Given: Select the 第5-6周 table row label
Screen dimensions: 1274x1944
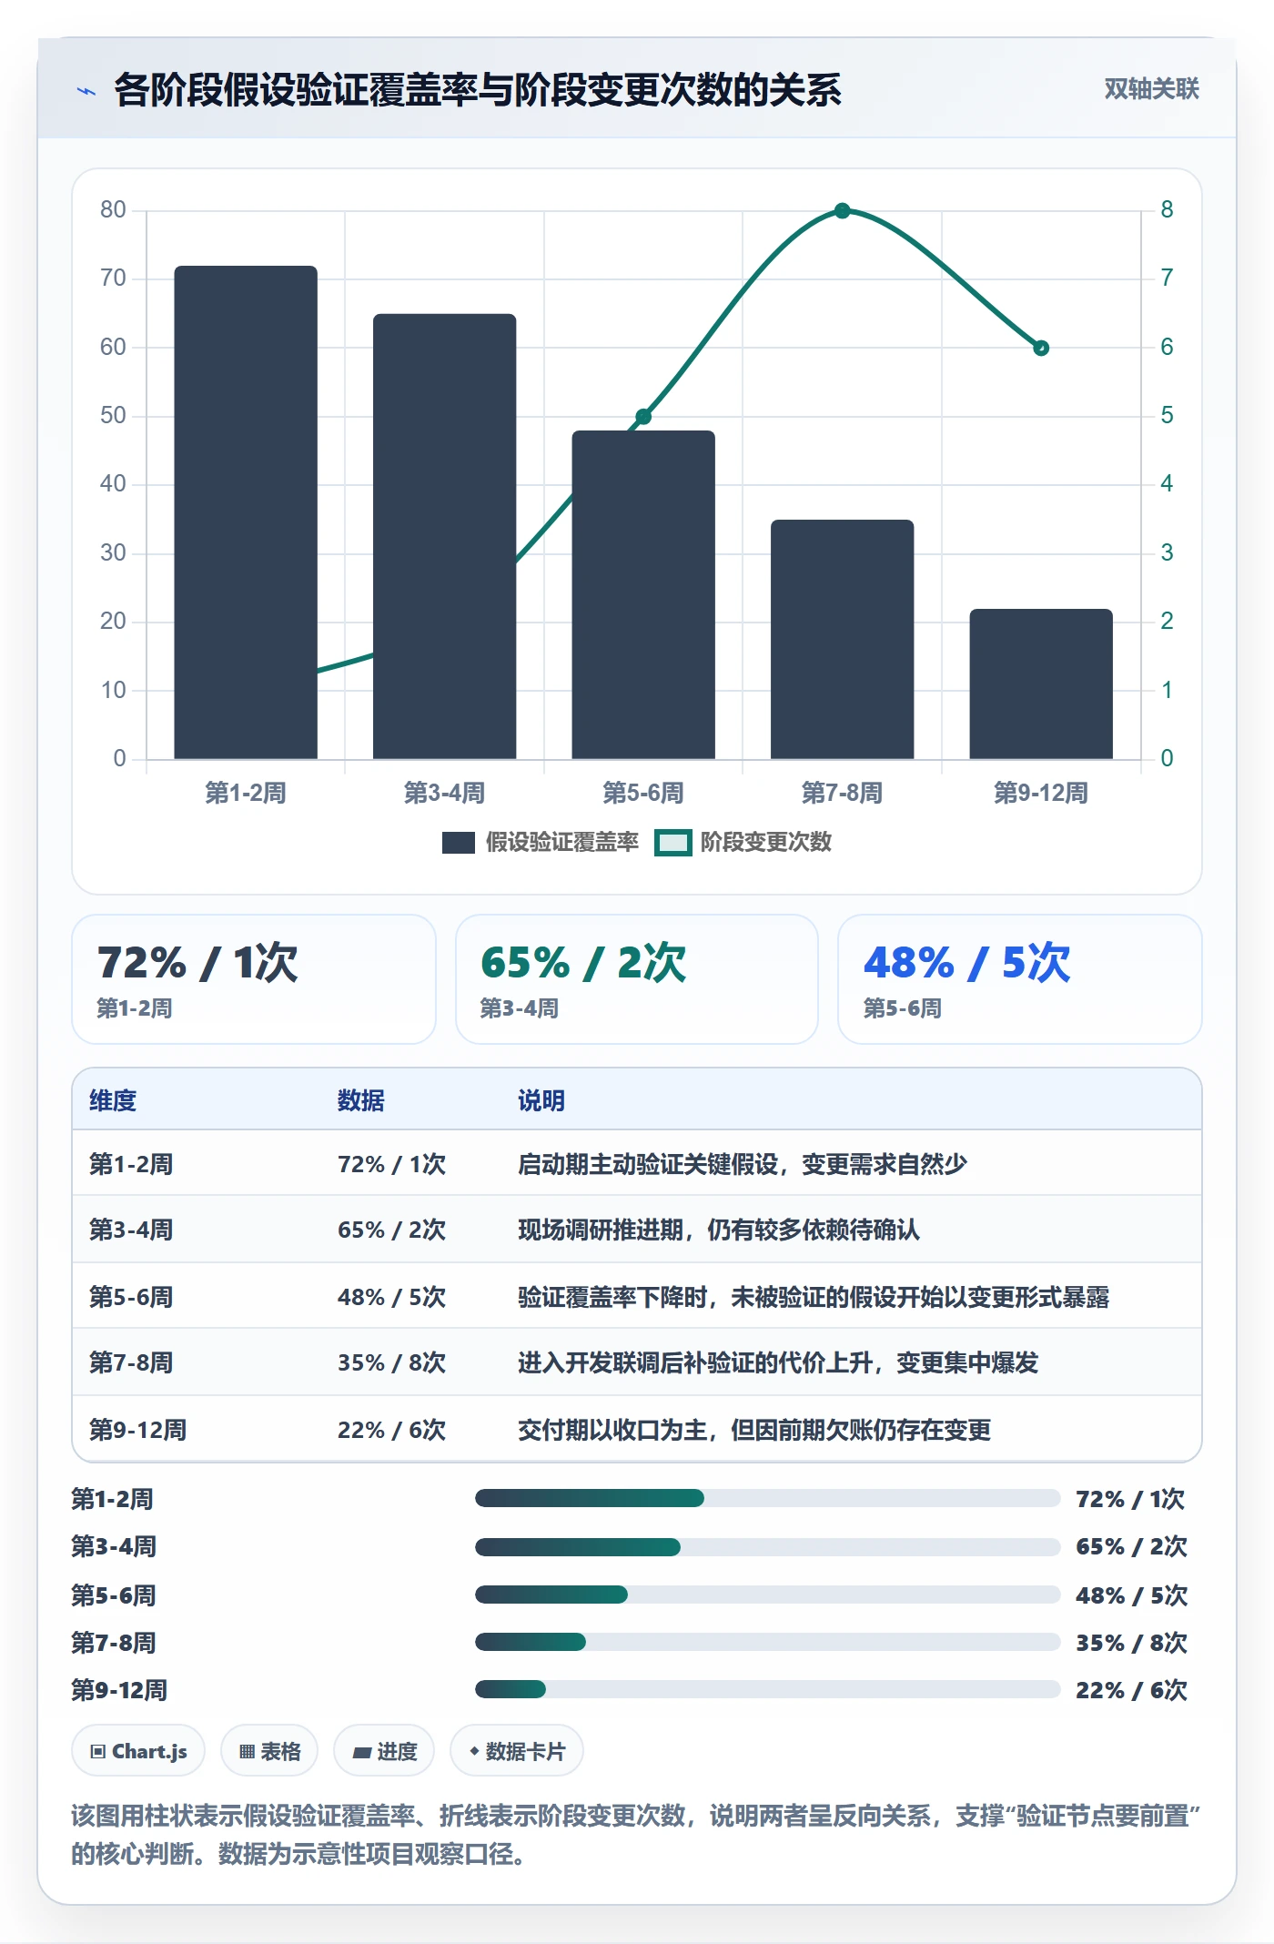Looking at the screenshot, I should 131,1297.
